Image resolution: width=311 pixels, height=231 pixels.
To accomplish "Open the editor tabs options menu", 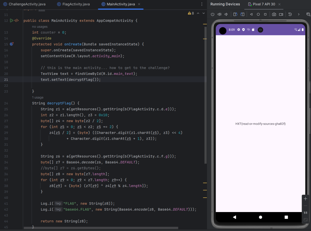I will click(x=202, y=4).
